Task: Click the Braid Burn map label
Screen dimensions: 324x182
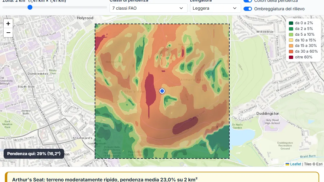Action: point(308,156)
